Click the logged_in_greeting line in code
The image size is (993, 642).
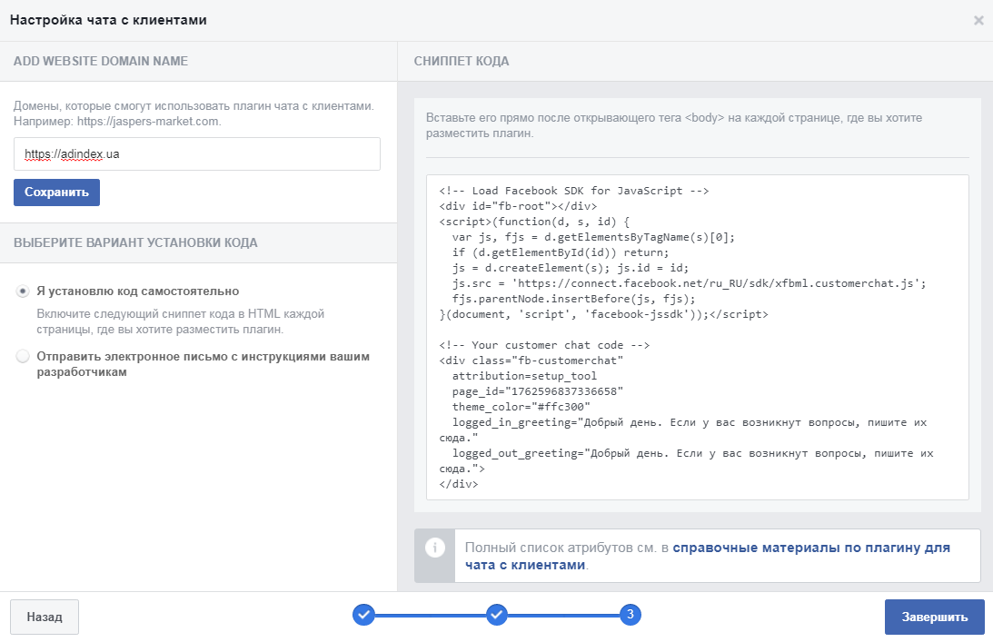click(682, 430)
